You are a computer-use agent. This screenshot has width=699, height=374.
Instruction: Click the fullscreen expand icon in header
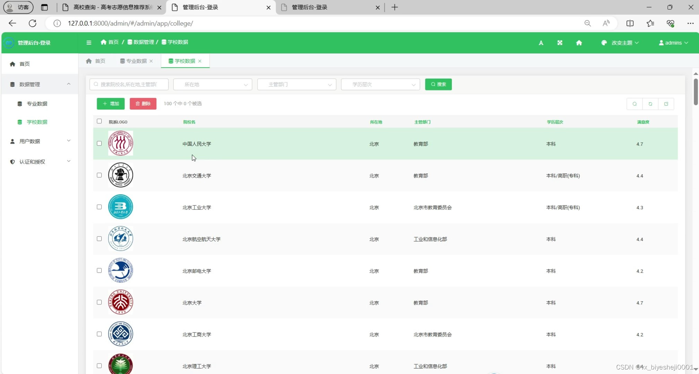(560, 43)
